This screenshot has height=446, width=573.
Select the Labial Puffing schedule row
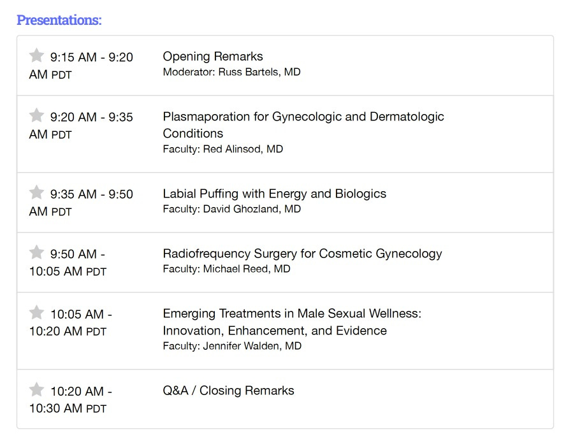pyautogui.click(x=274, y=194)
